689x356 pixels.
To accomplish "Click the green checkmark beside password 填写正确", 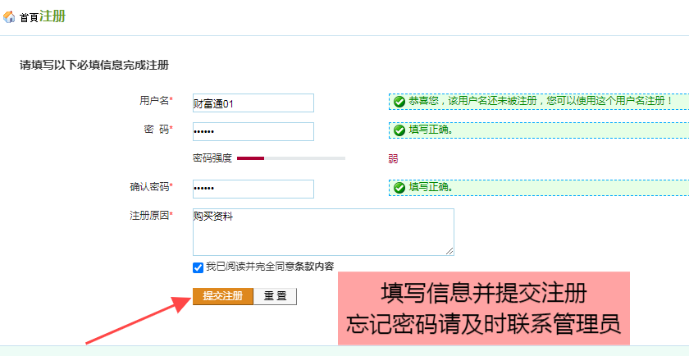I will 399,130.
